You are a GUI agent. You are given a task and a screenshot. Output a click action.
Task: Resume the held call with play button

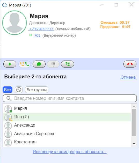click(x=10, y=64)
